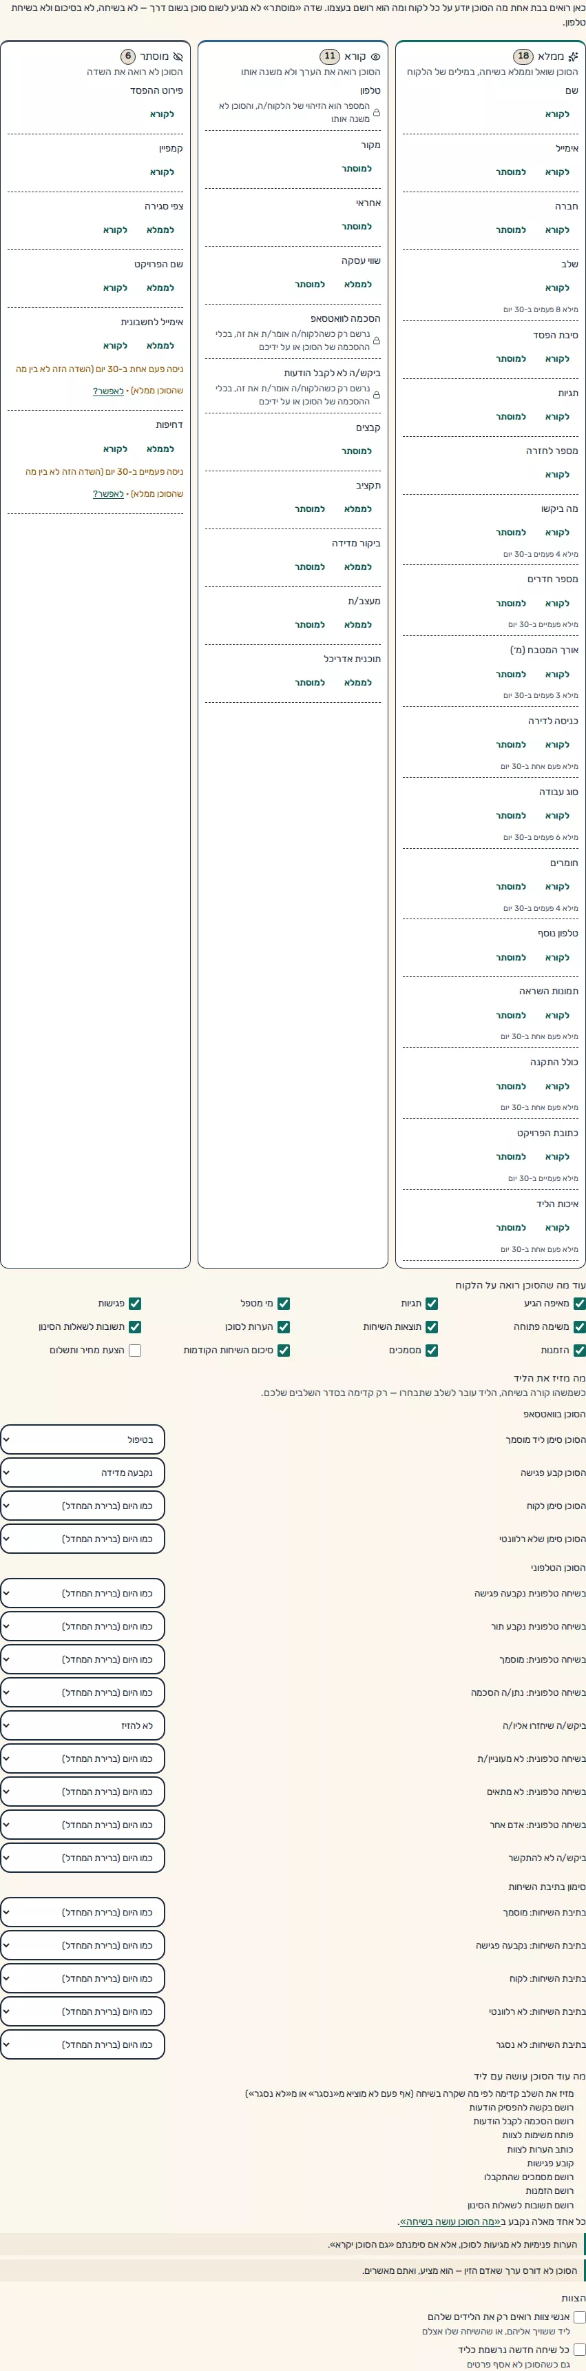Click the count badge 6 beside מוסתר

128,56
